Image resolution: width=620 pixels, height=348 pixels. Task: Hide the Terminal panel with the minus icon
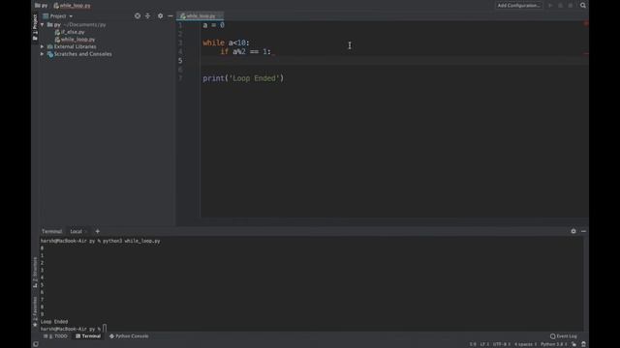[x=583, y=232]
